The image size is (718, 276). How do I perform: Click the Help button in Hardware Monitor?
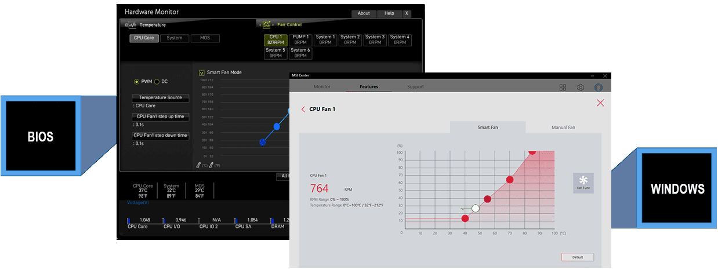[x=389, y=13]
